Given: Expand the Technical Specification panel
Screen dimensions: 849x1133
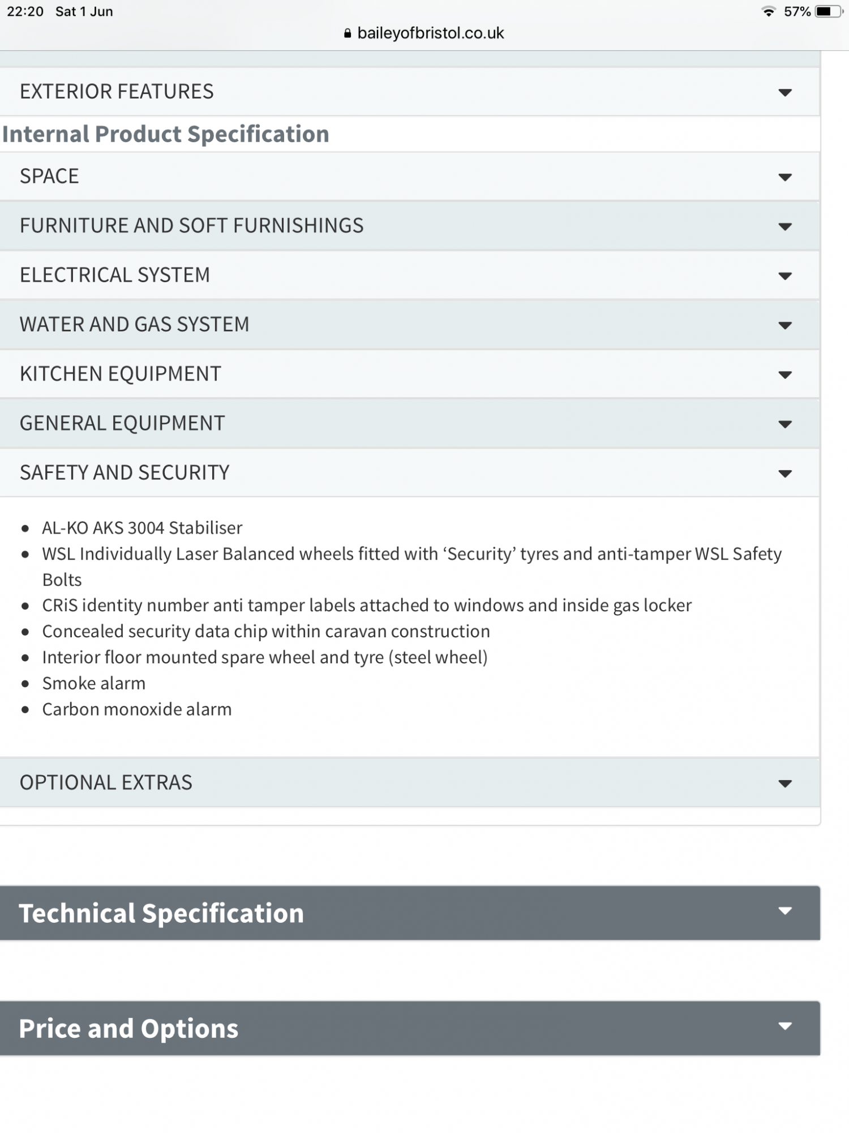Looking at the screenshot, I should pos(410,913).
